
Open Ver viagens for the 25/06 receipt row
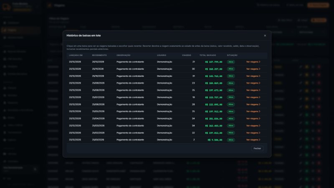tap(253, 104)
